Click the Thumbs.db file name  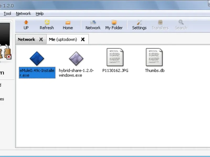tap(155, 70)
